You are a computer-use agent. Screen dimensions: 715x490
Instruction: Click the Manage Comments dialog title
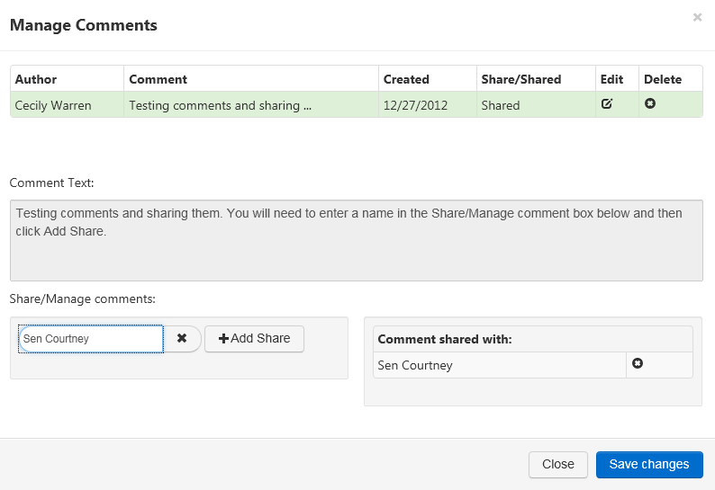pyautogui.click(x=84, y=25)
